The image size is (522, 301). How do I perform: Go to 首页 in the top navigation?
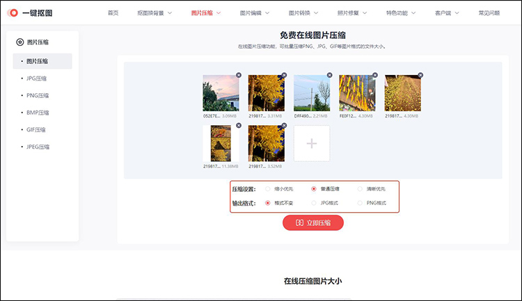113,13
